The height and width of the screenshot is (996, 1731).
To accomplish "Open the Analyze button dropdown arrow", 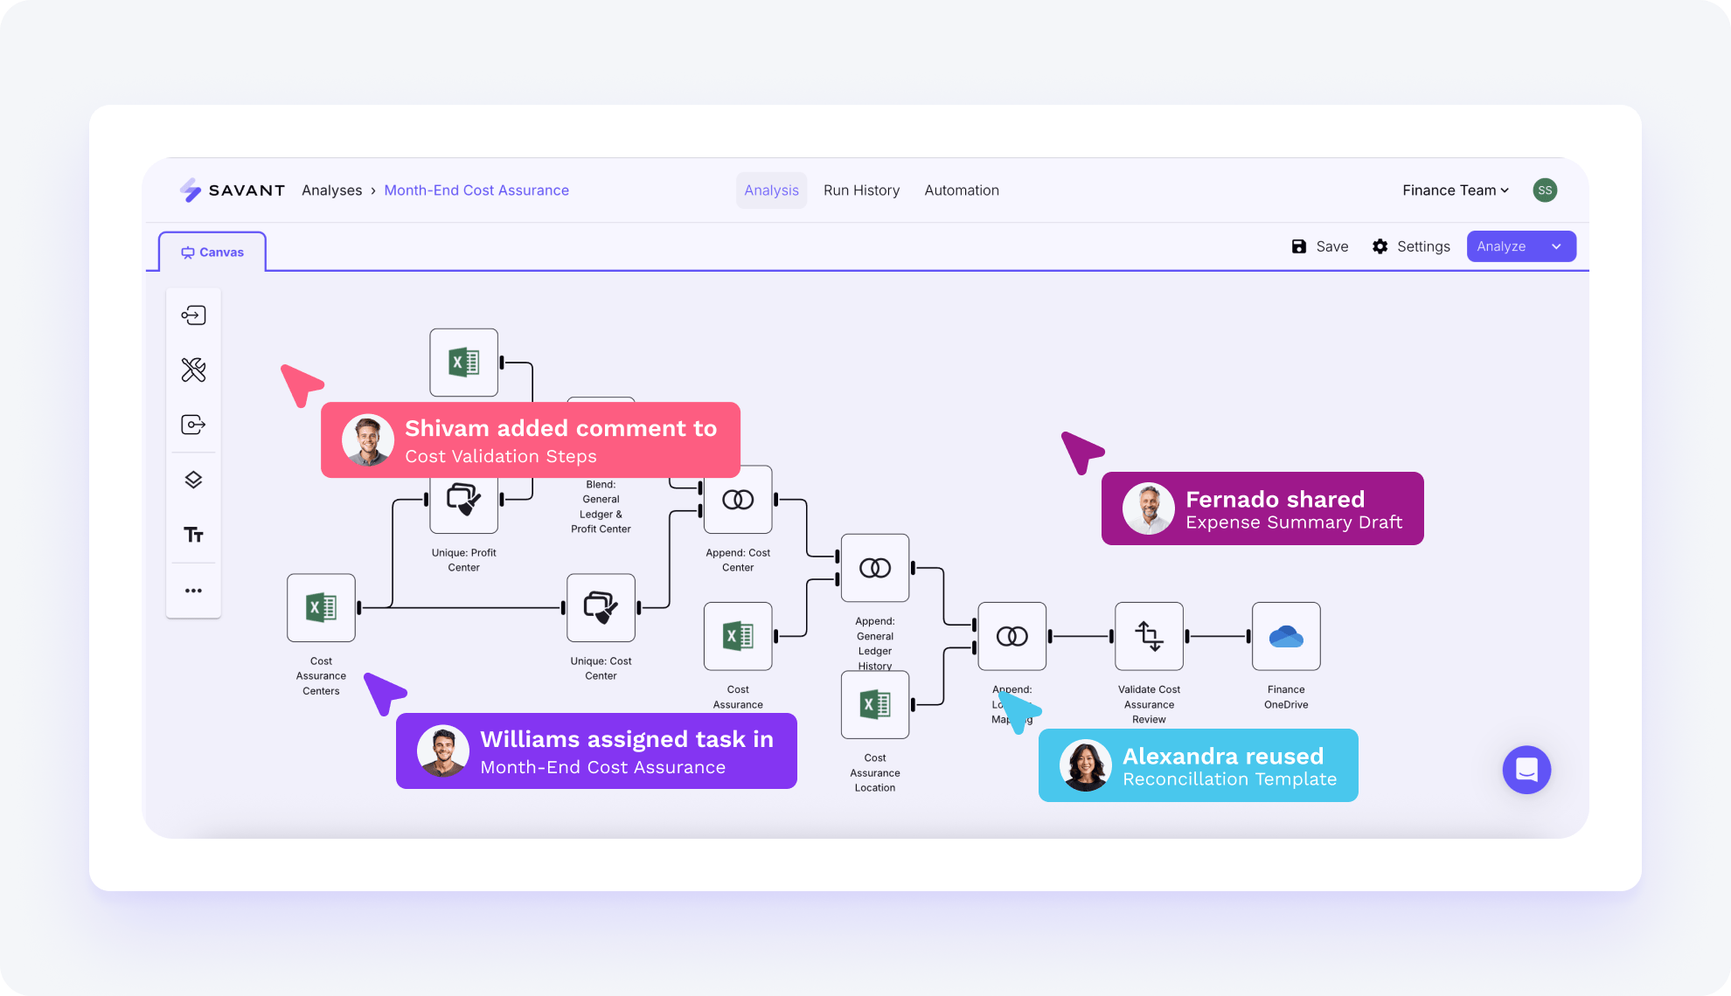I will [x=1556, y=246].
